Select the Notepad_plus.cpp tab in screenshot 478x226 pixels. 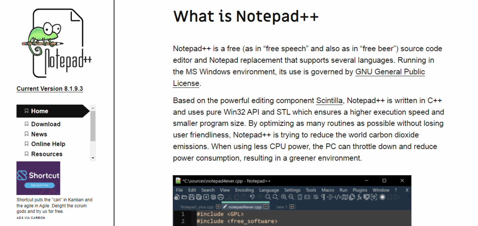click(197, 207)
